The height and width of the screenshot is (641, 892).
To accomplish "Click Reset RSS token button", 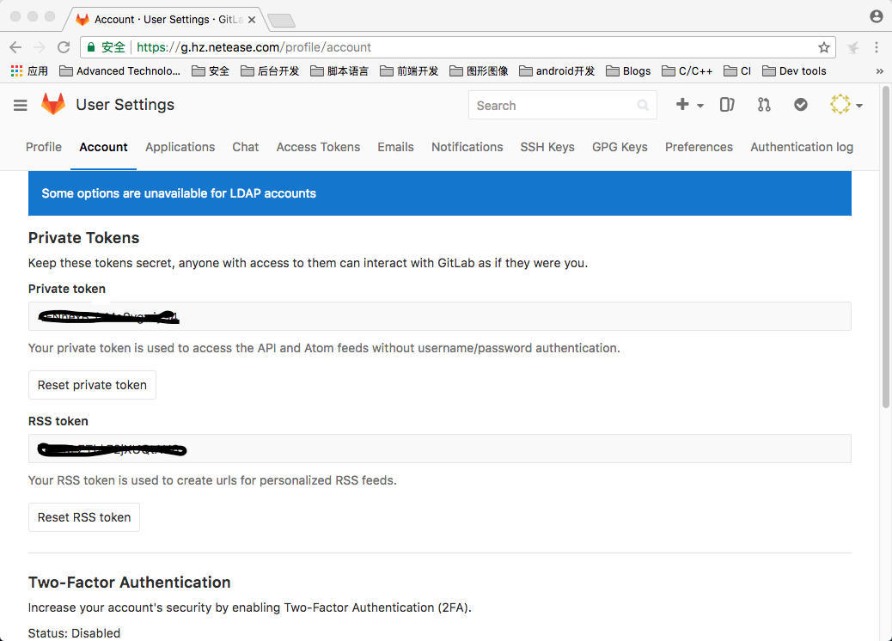I will [84, 517].
